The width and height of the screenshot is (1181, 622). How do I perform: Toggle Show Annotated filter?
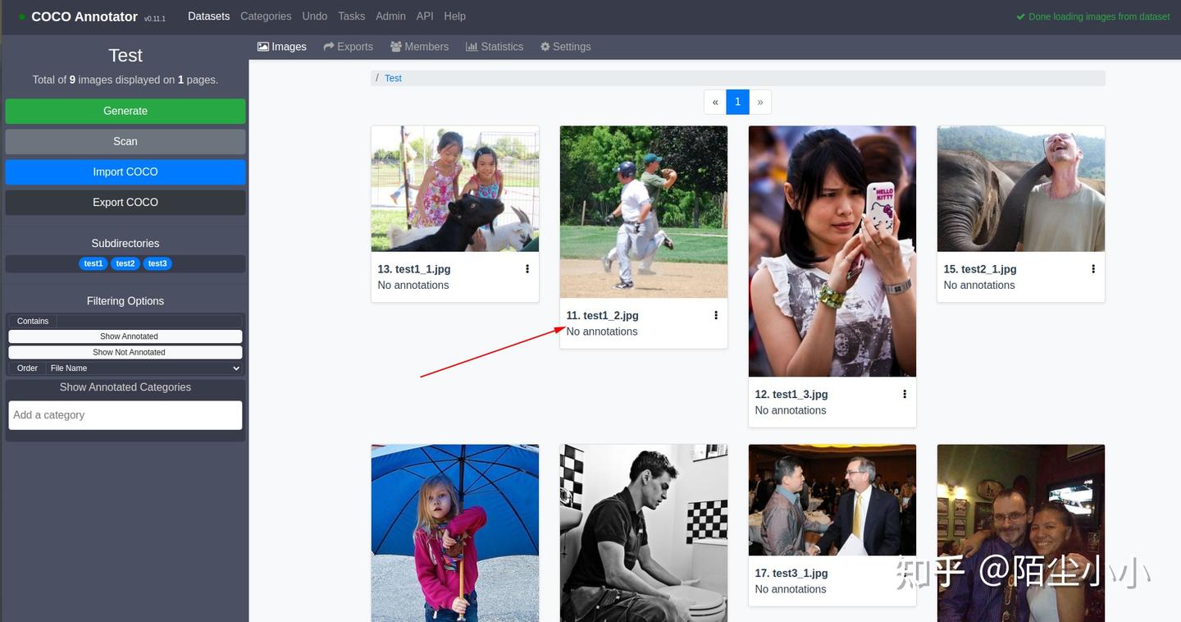(125, 336)
